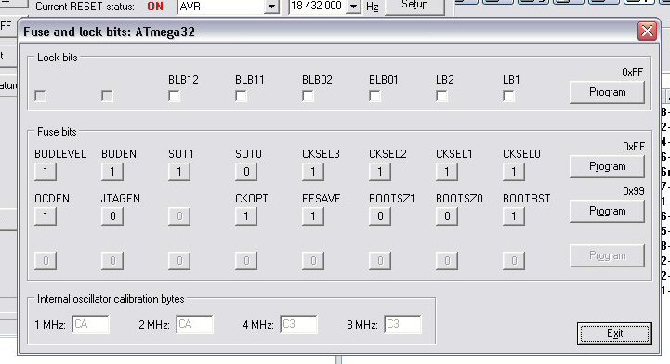This screenshot has width=670, height=364.
Task: Click the 0xFF lock bits value
Action: coord(633,72)
